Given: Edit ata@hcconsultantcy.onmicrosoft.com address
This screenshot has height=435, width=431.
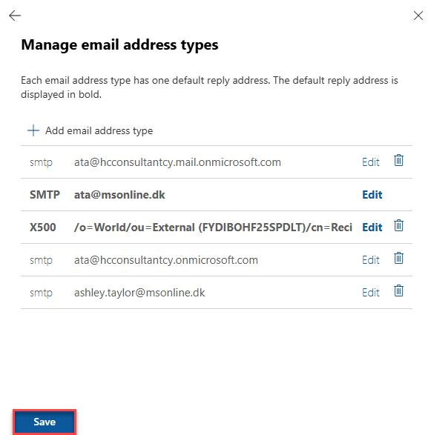Looking at the screenshot, I should pos(370,260).
